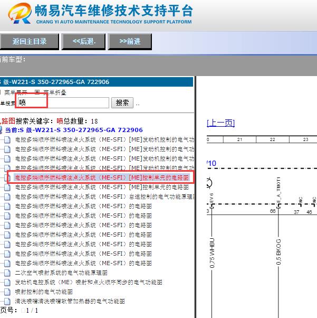Click the 返回主目录 button
This screenshot has height=318, width=317.
tap(29, 42)
